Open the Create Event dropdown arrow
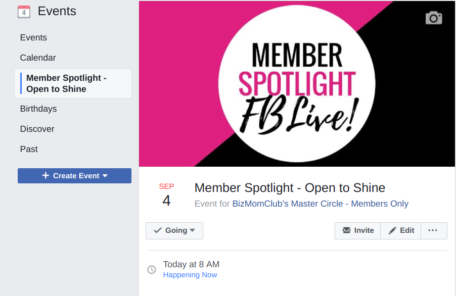The width and height of the screenshot is (456, 296). pyautogui.click(x=105, y=176)
